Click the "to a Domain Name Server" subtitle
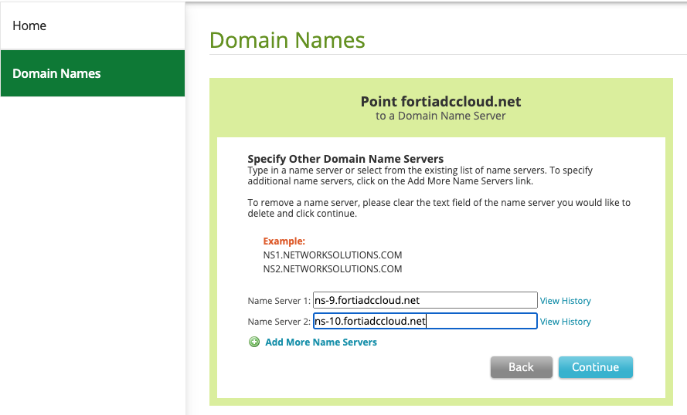 (x=440, y=116)
